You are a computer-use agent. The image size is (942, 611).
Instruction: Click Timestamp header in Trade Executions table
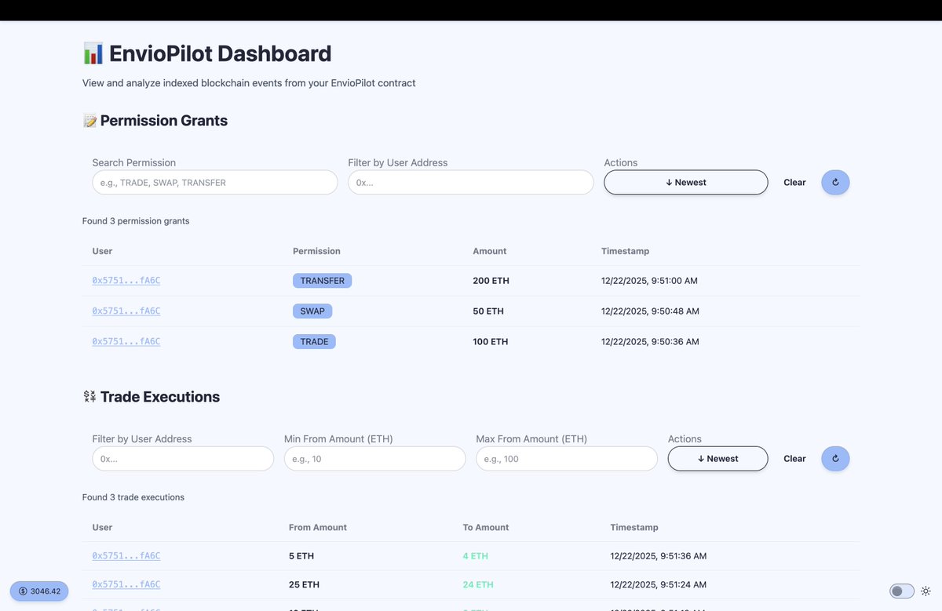click(634, 527)
